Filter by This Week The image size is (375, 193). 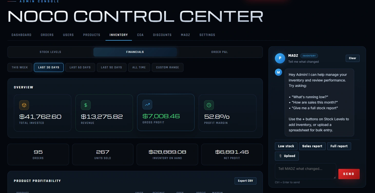pyautogui.click(x=20, y=67)
